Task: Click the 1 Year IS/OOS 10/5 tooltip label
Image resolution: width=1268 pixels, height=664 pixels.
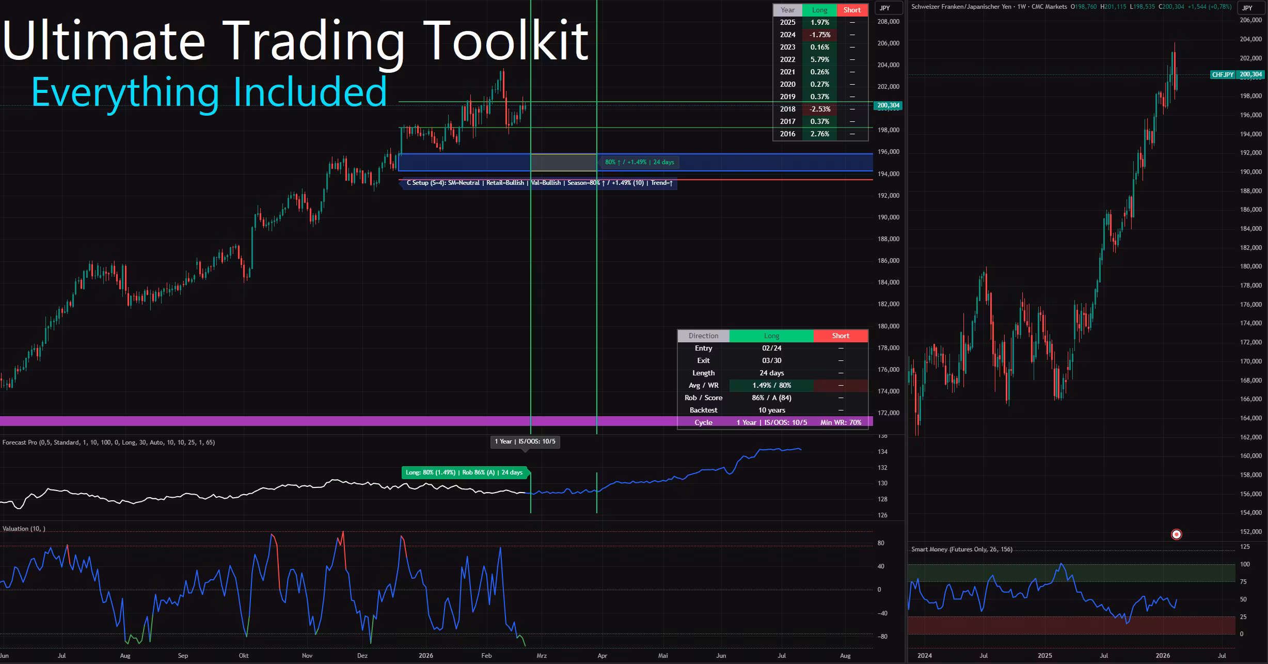Action: point(525,441)
